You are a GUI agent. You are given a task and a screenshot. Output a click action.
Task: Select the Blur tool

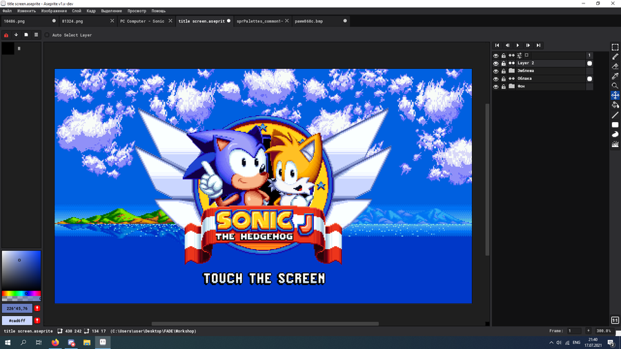pos(615,144)
